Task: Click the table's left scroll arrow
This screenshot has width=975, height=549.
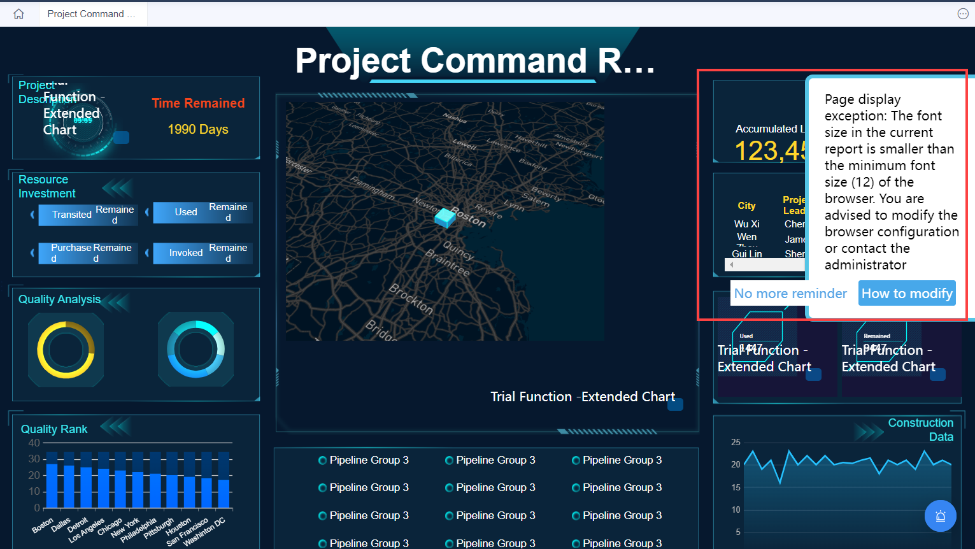Action: (x=732, y=264)
